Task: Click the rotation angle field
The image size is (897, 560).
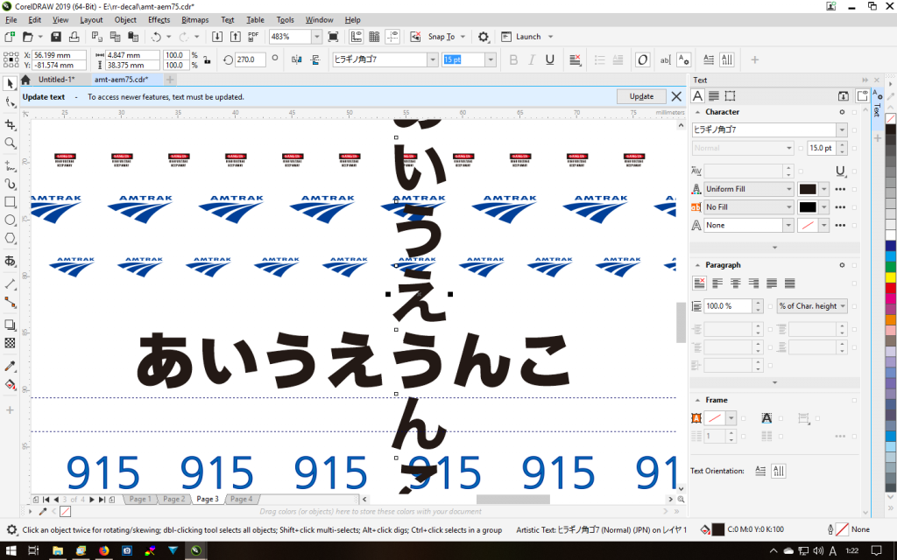Action: pyautogui.click(x=250, y=59)
